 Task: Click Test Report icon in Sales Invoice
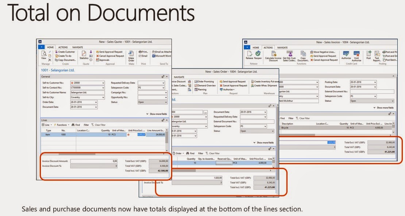click(x=377, y=56)
